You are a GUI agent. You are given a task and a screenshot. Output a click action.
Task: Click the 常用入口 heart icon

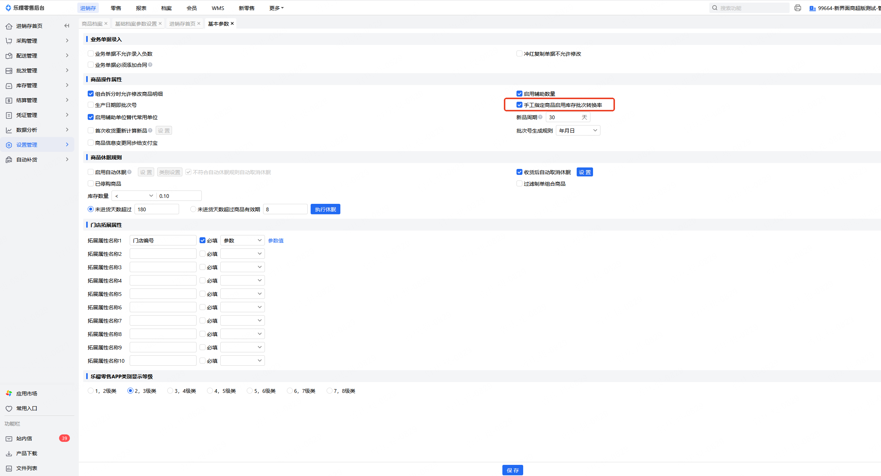pos(9,408)
